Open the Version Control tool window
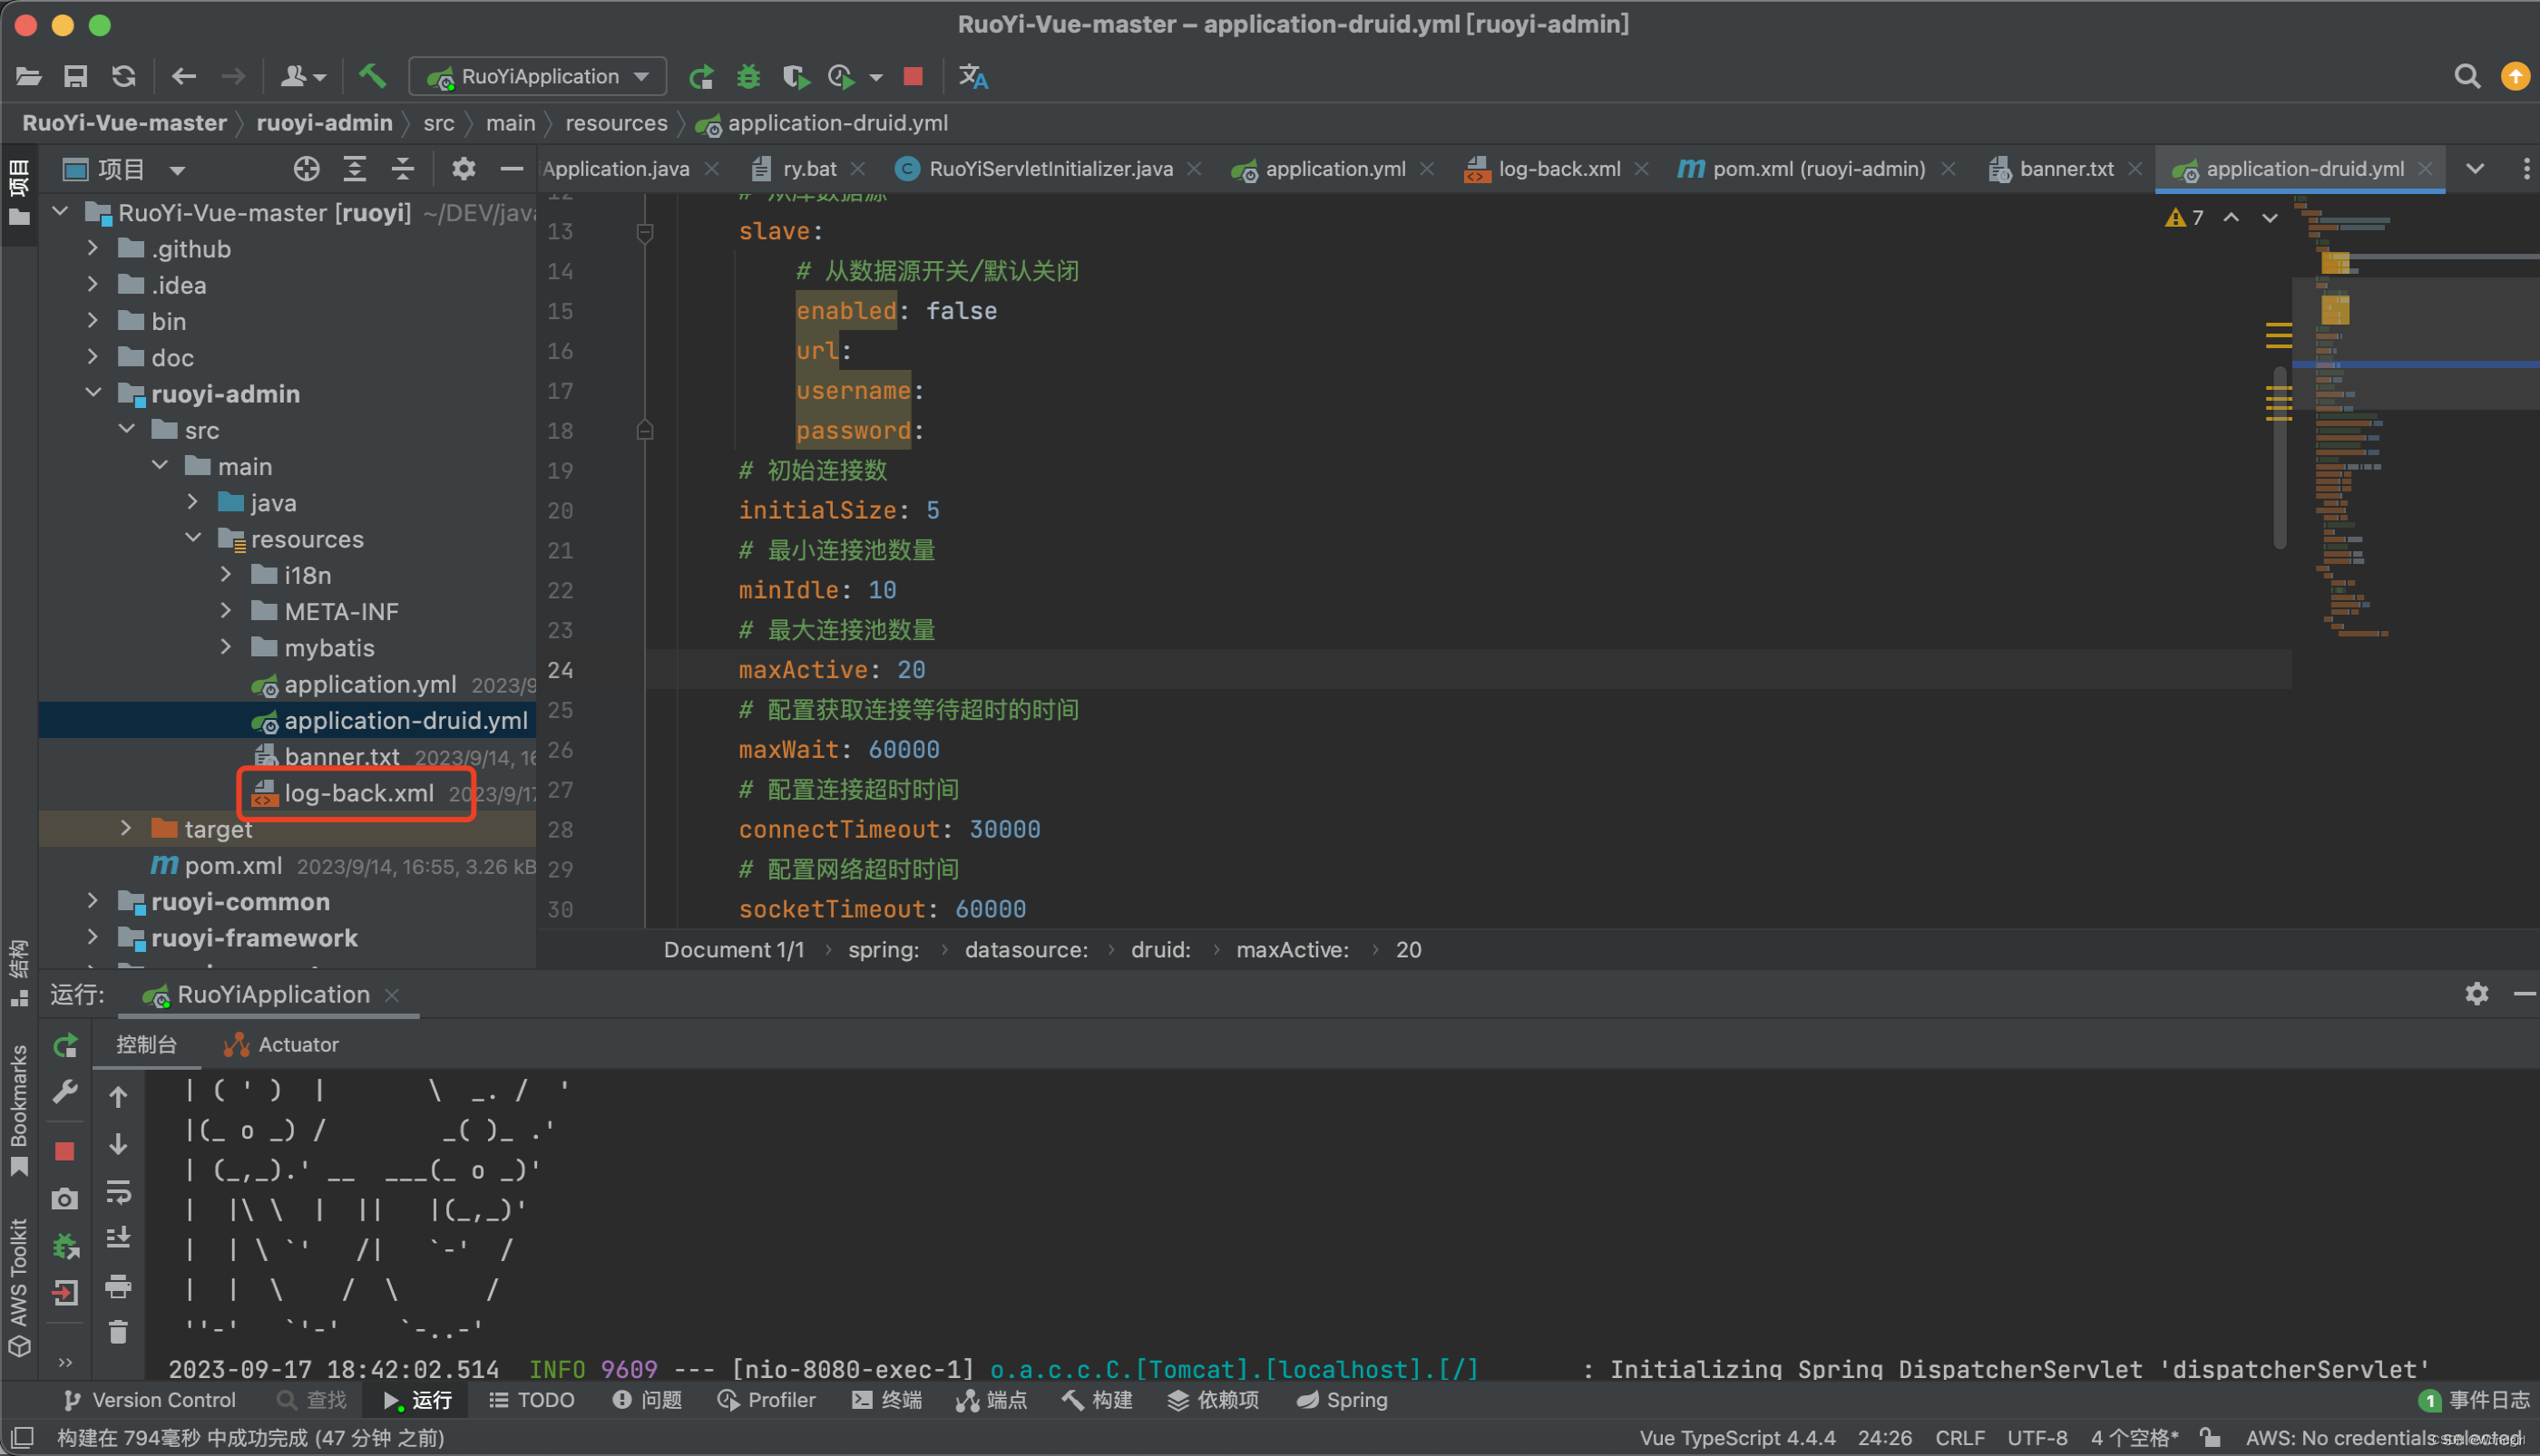Screen dimensions: 2540x1456 pos(150,1400)
